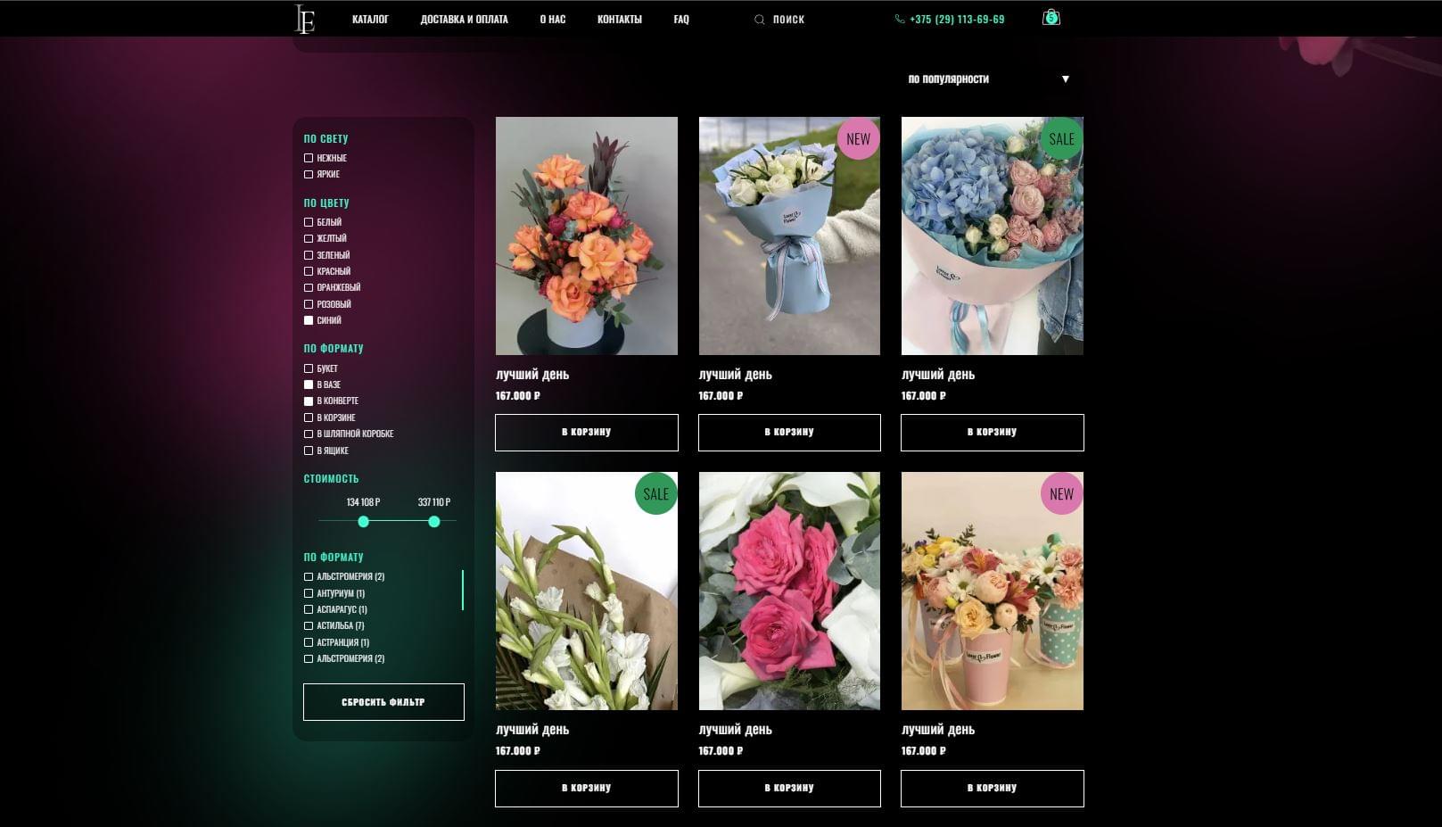Click the LF logo in the header
Viewport: 1442px width, 827px height.
click(305, 19)
